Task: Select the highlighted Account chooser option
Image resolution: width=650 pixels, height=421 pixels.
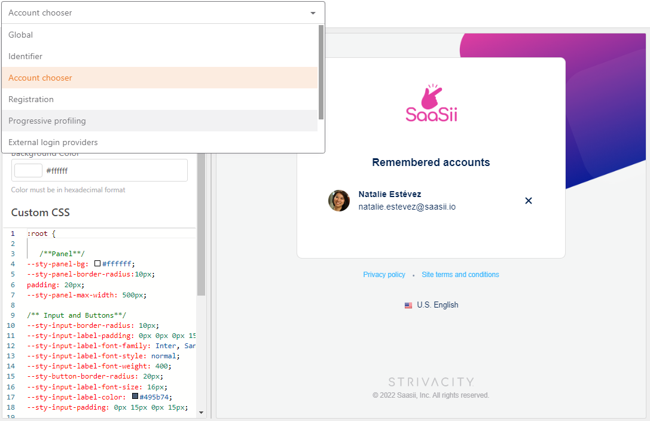Action: 160,78
